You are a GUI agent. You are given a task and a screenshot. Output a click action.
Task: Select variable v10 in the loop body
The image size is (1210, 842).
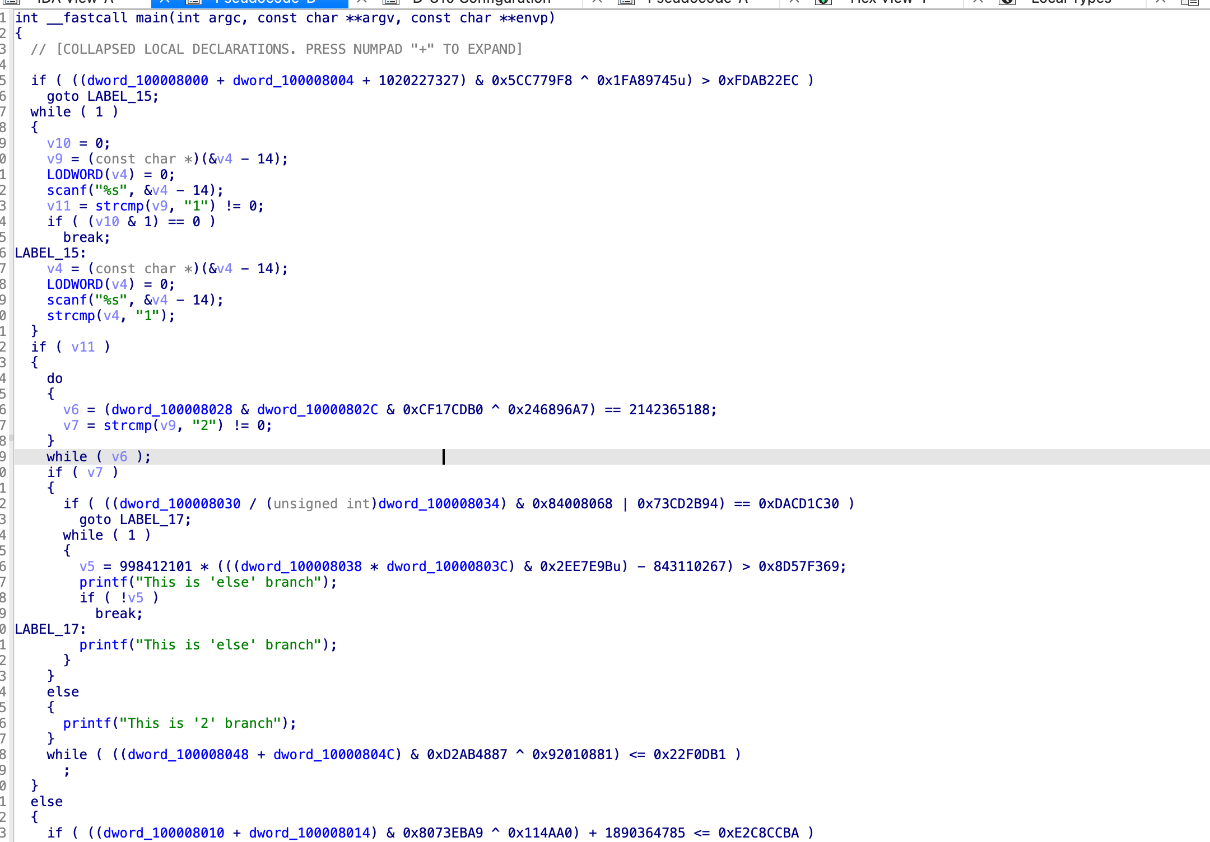pos(58,143)
